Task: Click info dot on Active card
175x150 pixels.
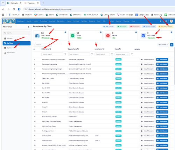Action: (x=101, y=32)
